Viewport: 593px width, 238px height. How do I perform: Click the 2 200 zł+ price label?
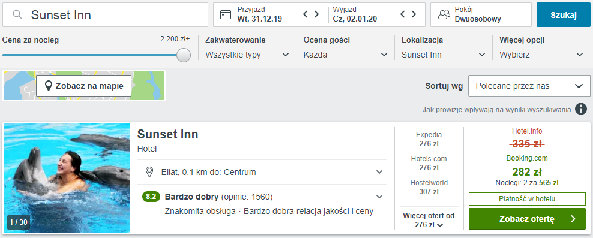tap(175, 38)
